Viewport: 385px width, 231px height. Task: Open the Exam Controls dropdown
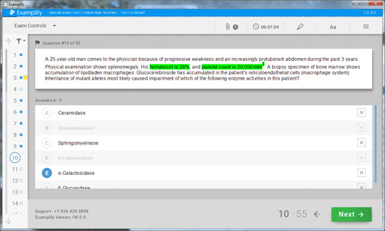[x=35, y=25]
